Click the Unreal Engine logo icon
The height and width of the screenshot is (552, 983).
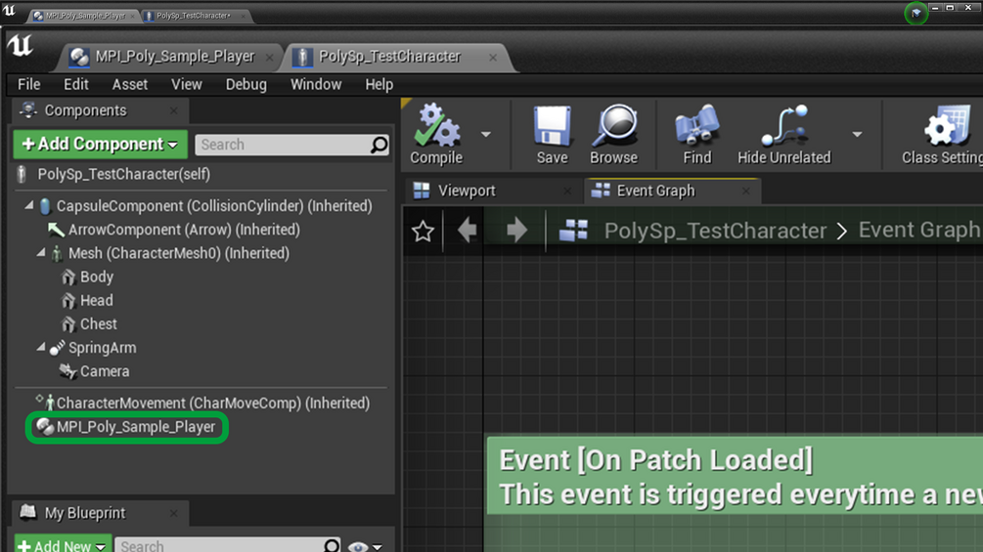point(21,46)
